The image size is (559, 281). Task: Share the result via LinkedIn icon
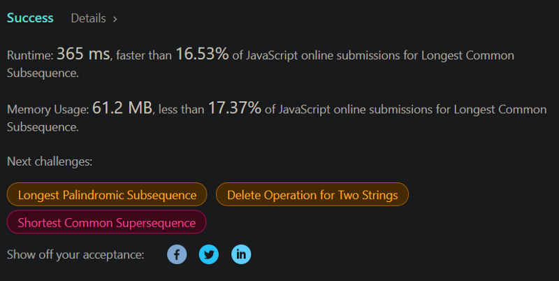pyautogui.click(x=241, y=254)
